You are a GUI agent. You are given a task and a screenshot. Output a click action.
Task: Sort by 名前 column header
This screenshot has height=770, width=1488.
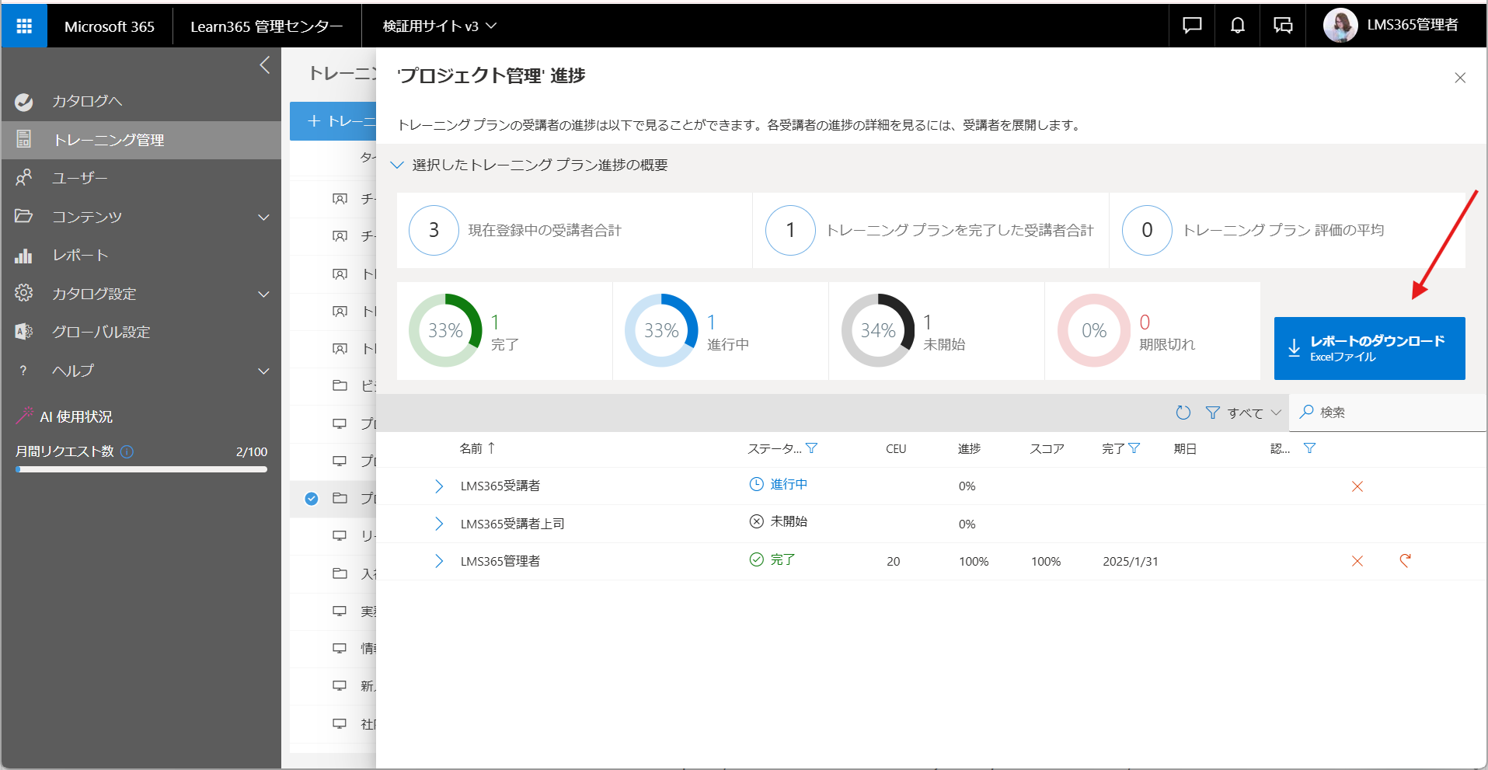click(x=477, y=448)
